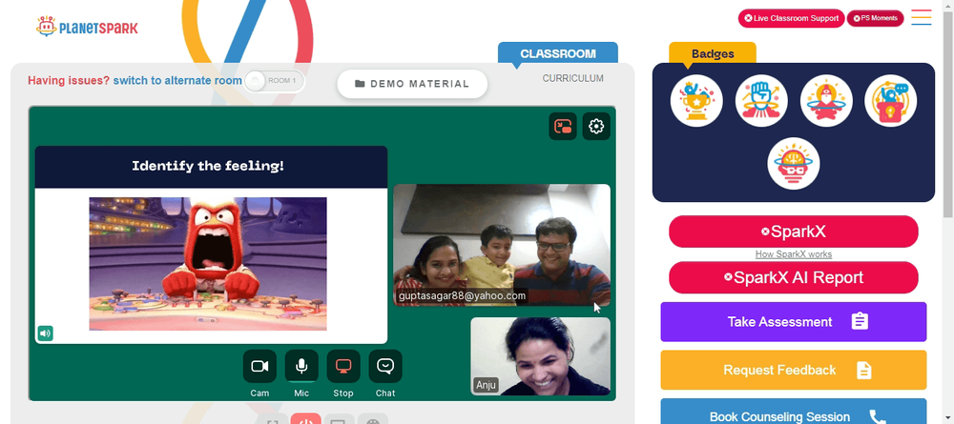954x424 pixels.
Task: Open DEMO MATERIAL folder
Action: click(412, 84)
